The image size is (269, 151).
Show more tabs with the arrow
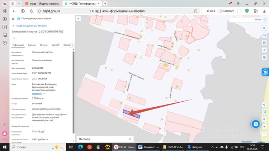click(x=72, y=45)
